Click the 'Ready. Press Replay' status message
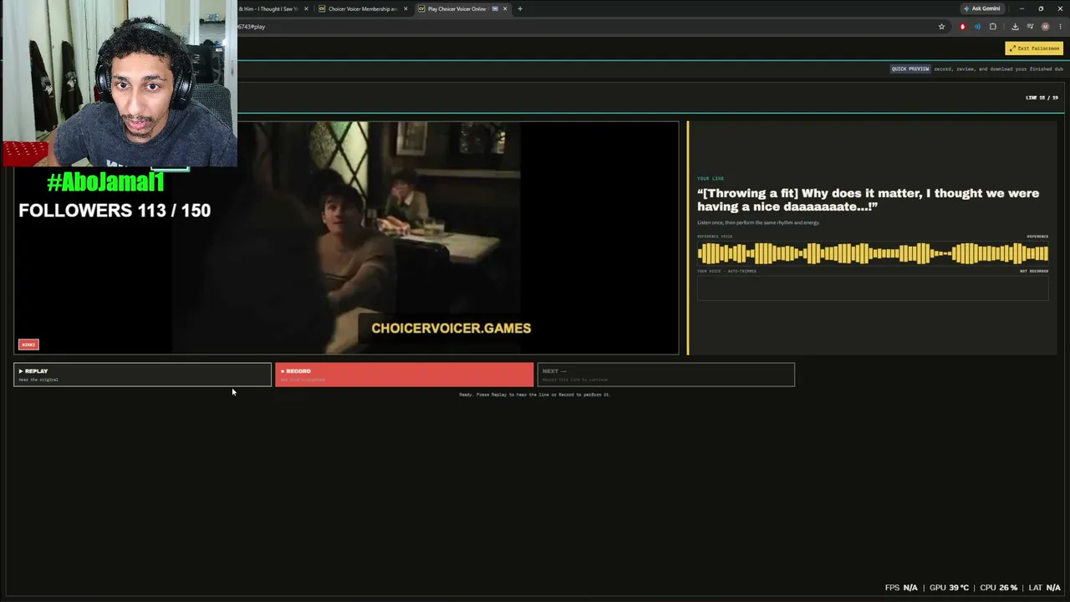 pyautogui.click(x=535, y=395)
